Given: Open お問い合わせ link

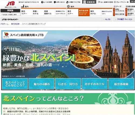Looking at the screenshot, I should click(x=60, y=2).
